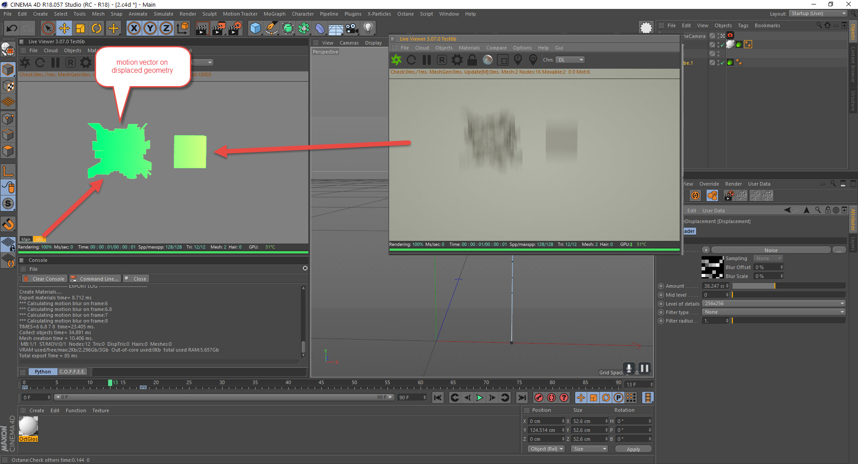Add a Subdivision Surface generator
The width and height of the screenshot is (858, 464).
(288, 29)
